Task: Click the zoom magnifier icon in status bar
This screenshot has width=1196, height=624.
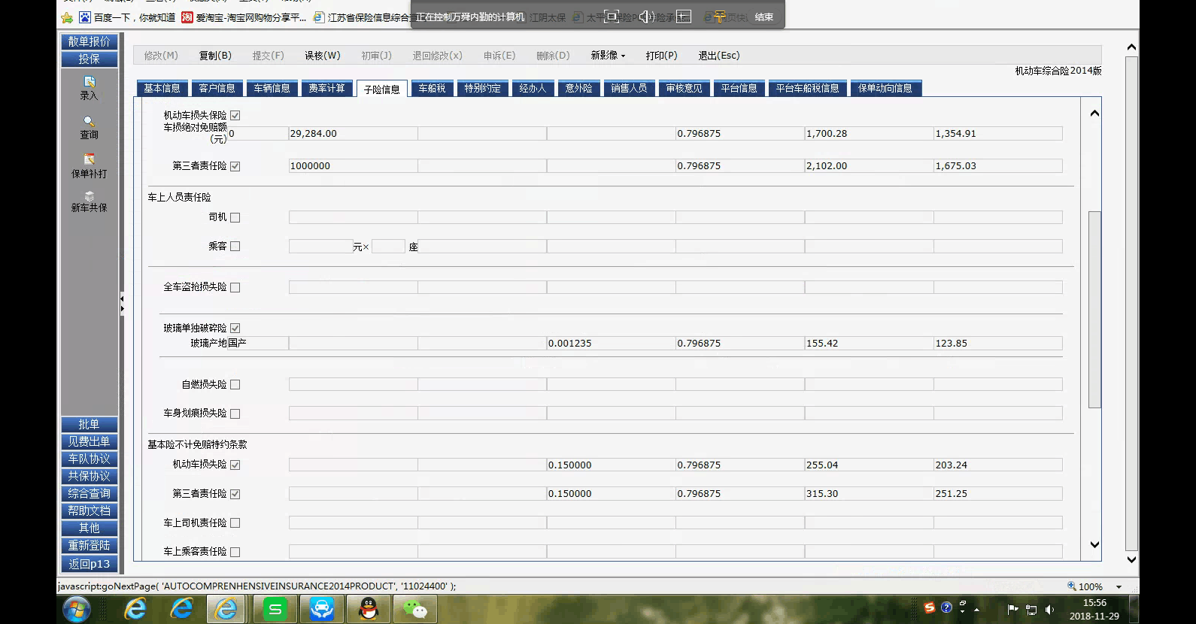Action: coord(1071,586)
